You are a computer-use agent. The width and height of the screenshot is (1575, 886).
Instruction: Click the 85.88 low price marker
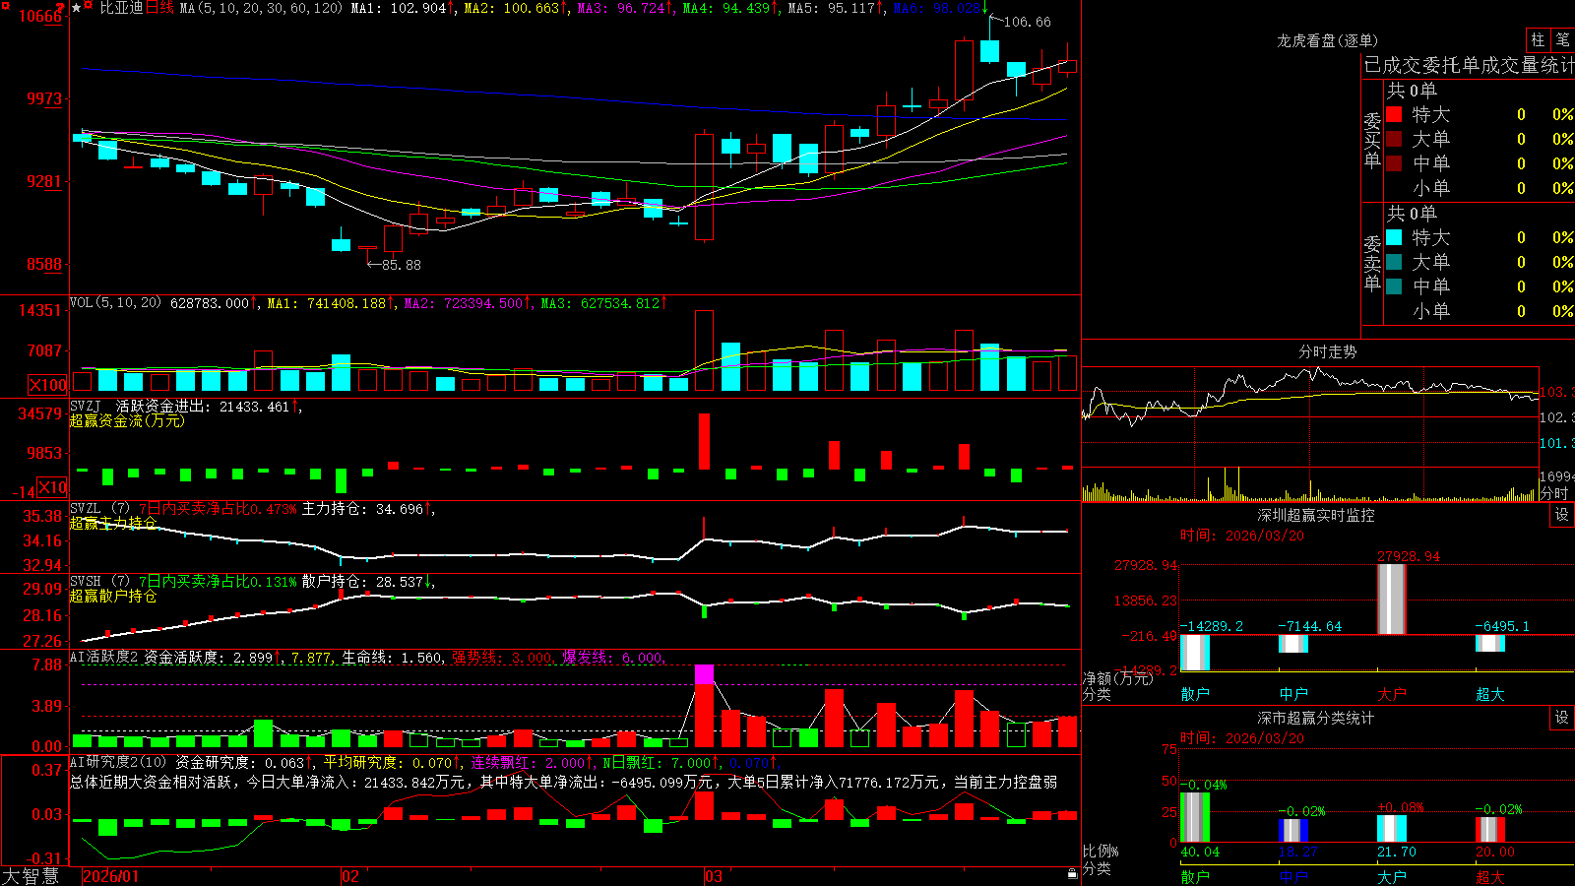tap(401, 265)
